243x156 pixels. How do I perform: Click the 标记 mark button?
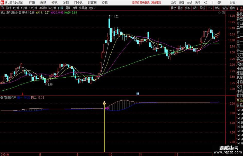tap(217, 8)
